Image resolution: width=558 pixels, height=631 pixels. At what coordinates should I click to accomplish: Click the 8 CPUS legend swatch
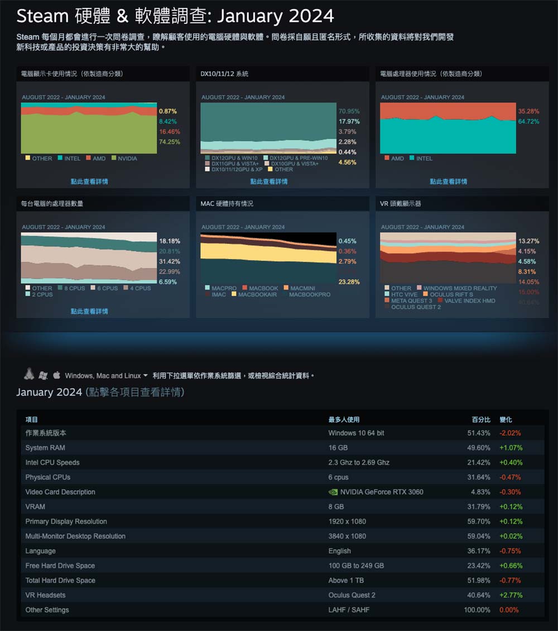[x=60, y=288]
